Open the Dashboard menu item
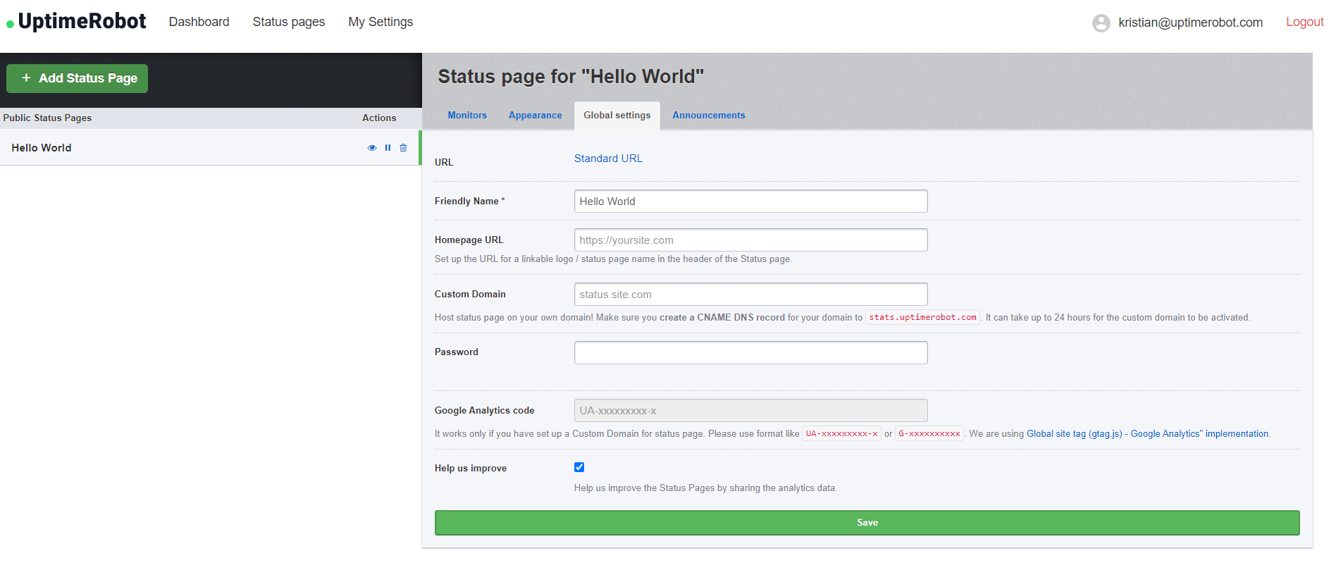The height and width of the screenshot is (563, 1336). click(199, 22)
